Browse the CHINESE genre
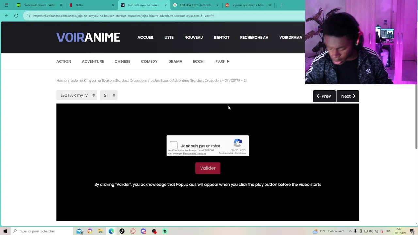This screenshot has height=235, width=418. click(x=122, y=61)
